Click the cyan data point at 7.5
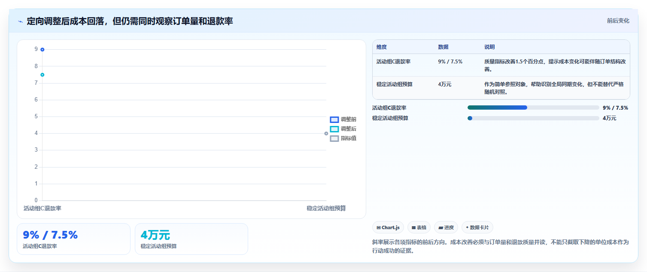This screenshot has width=647, height=272. point(43,75)
